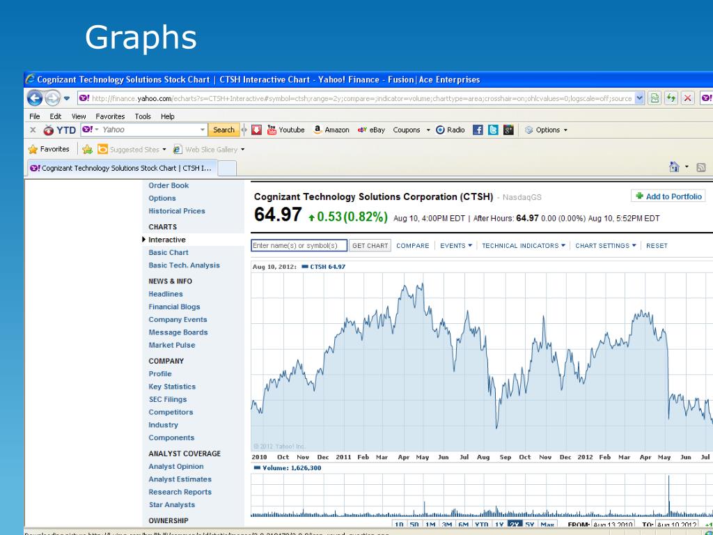Screen dimensions: 713x535
Task: Open the Help menu
Action: [x=167, y=116]
